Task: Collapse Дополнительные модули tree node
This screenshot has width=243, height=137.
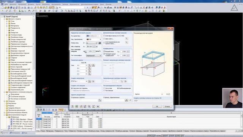Action: (x=5, y=115)
